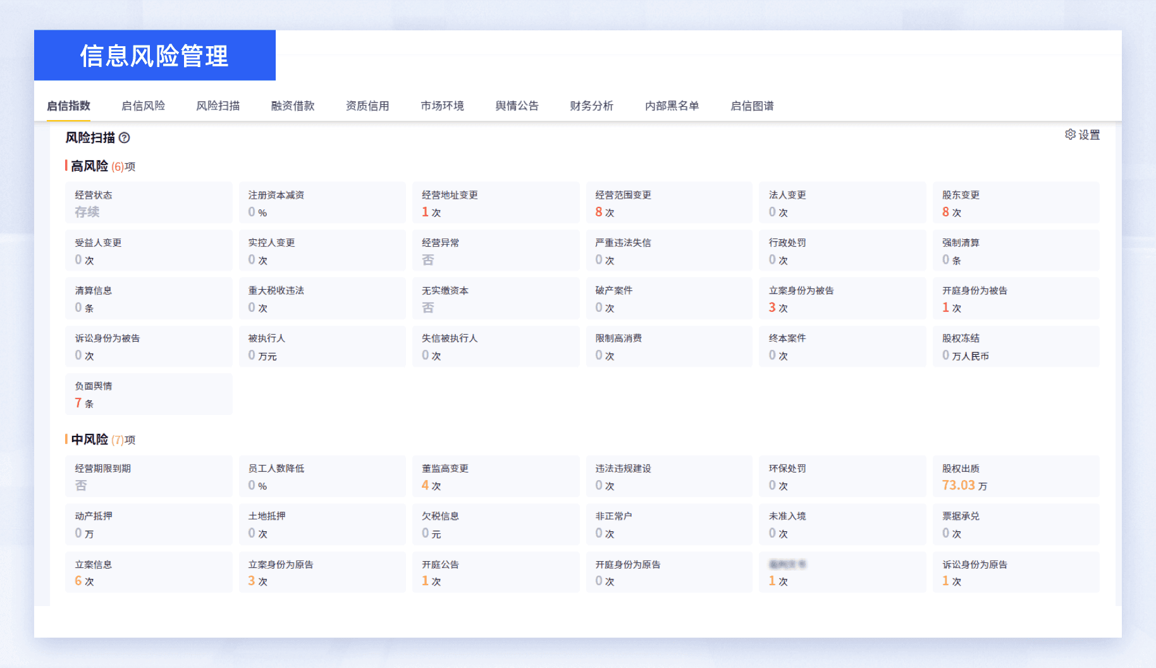The image size is (1156, 668).
Task: Click the 立案身份为被告 card
Action: coord(842,299)
